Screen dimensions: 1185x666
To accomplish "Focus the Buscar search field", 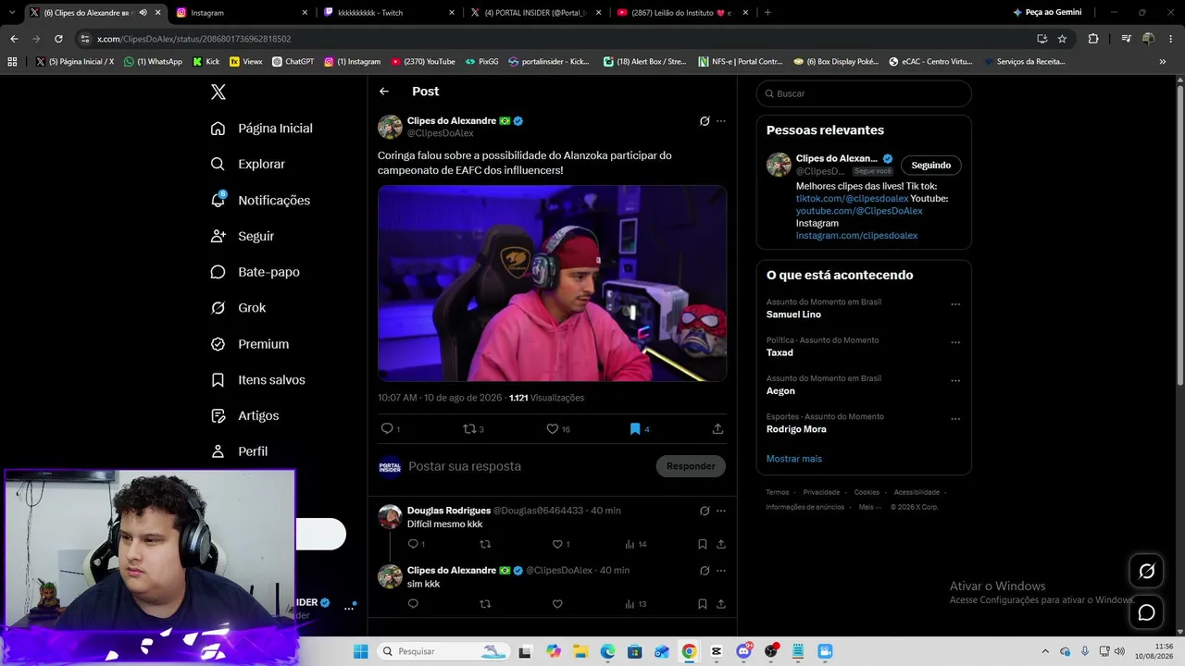I will tap(864, 93).
